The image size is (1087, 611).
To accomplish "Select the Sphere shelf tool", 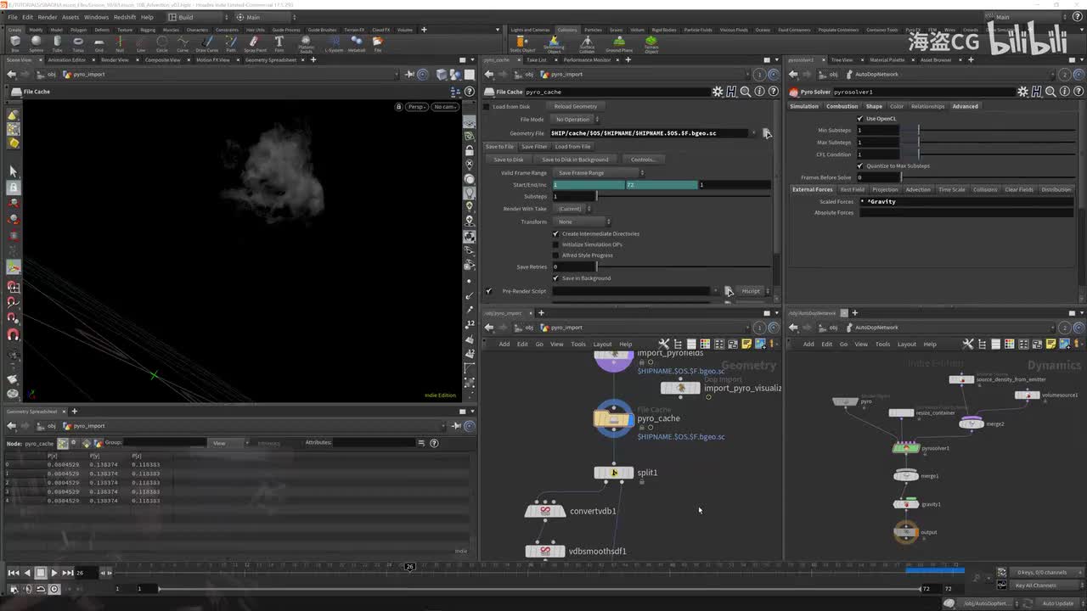I will [36, 42].
